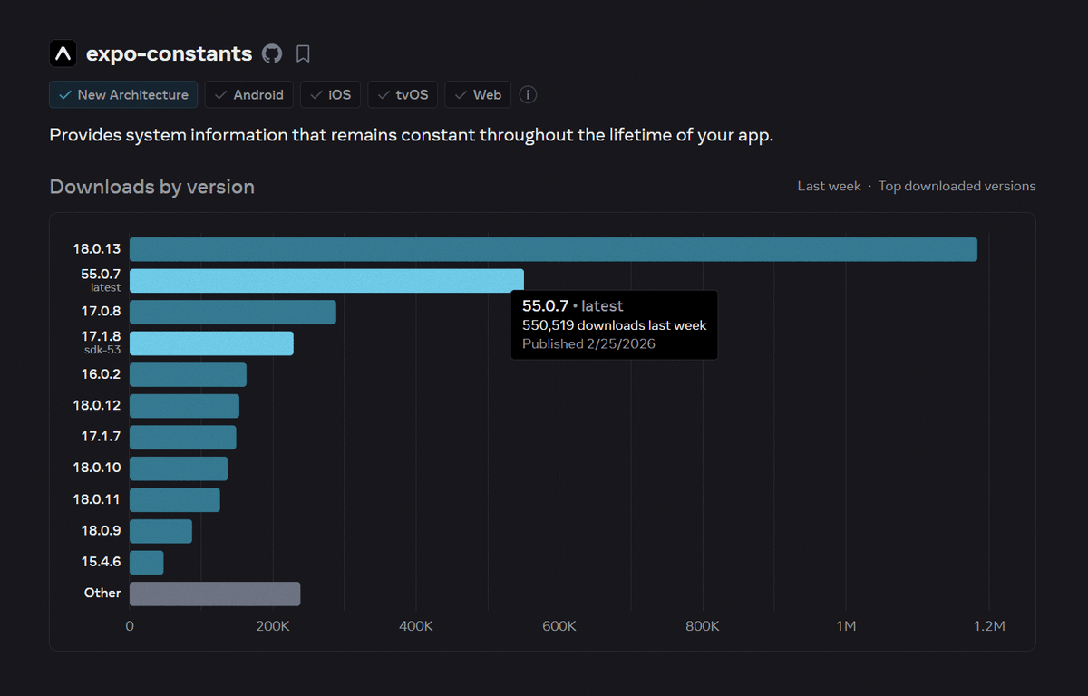Click the 16.0.2 version label
This screenshot has width=1088, height=696.
pyautogui.click(x=101, y=374)
